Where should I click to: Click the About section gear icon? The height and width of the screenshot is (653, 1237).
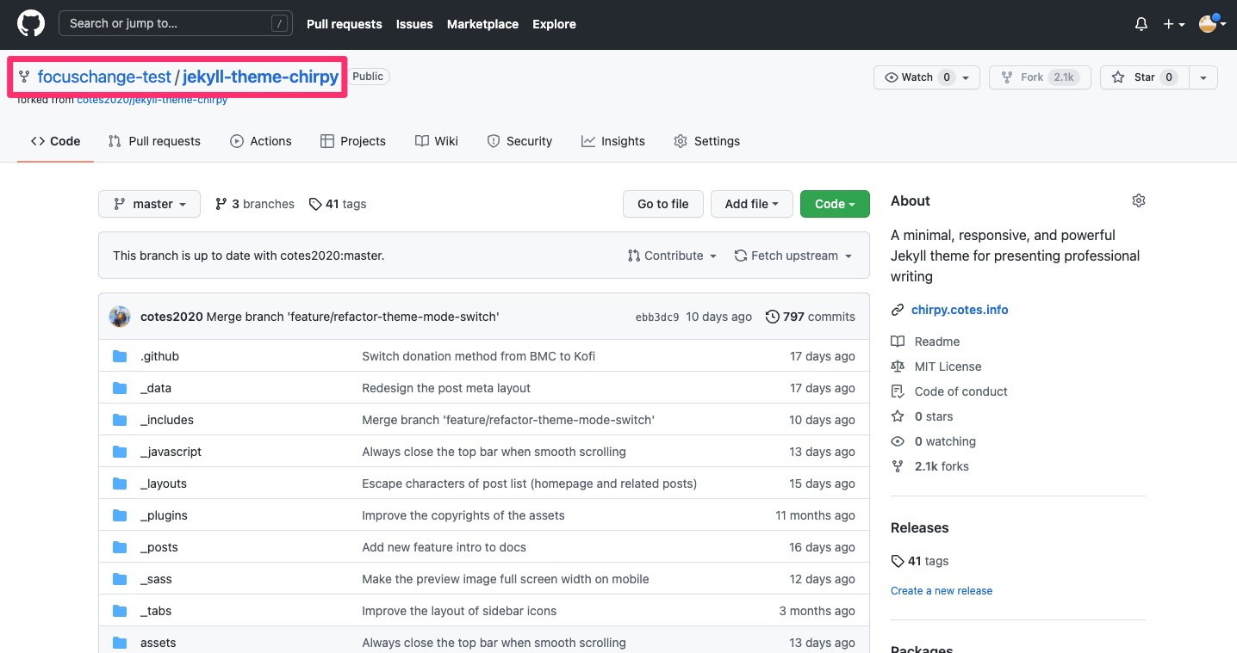click(1138, 200)
